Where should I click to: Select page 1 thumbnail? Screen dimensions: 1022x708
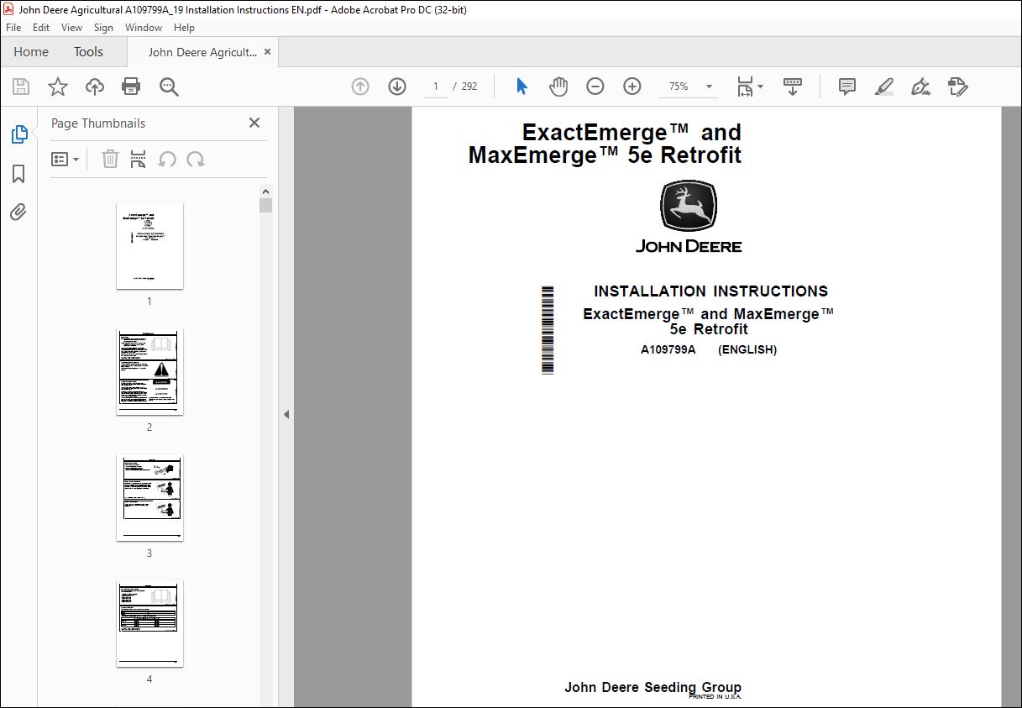coord(149,245)
